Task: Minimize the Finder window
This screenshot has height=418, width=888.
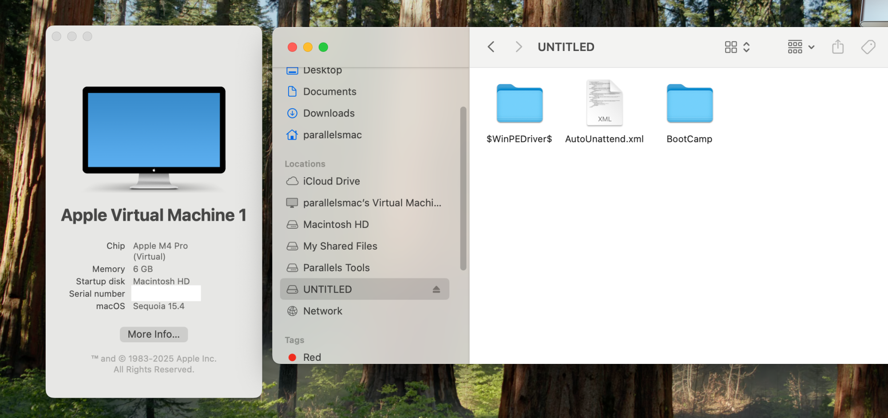Action: pos(308,47)
